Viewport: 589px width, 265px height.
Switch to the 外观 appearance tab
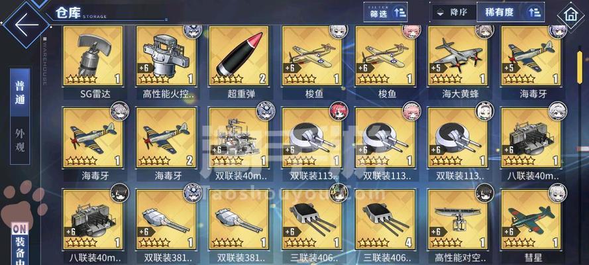coord(19,140)
